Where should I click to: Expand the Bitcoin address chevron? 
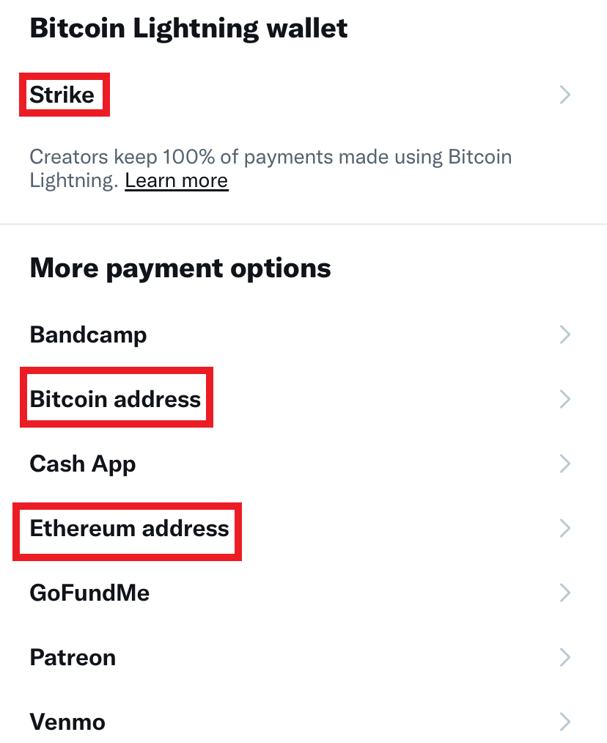(564, 398)
